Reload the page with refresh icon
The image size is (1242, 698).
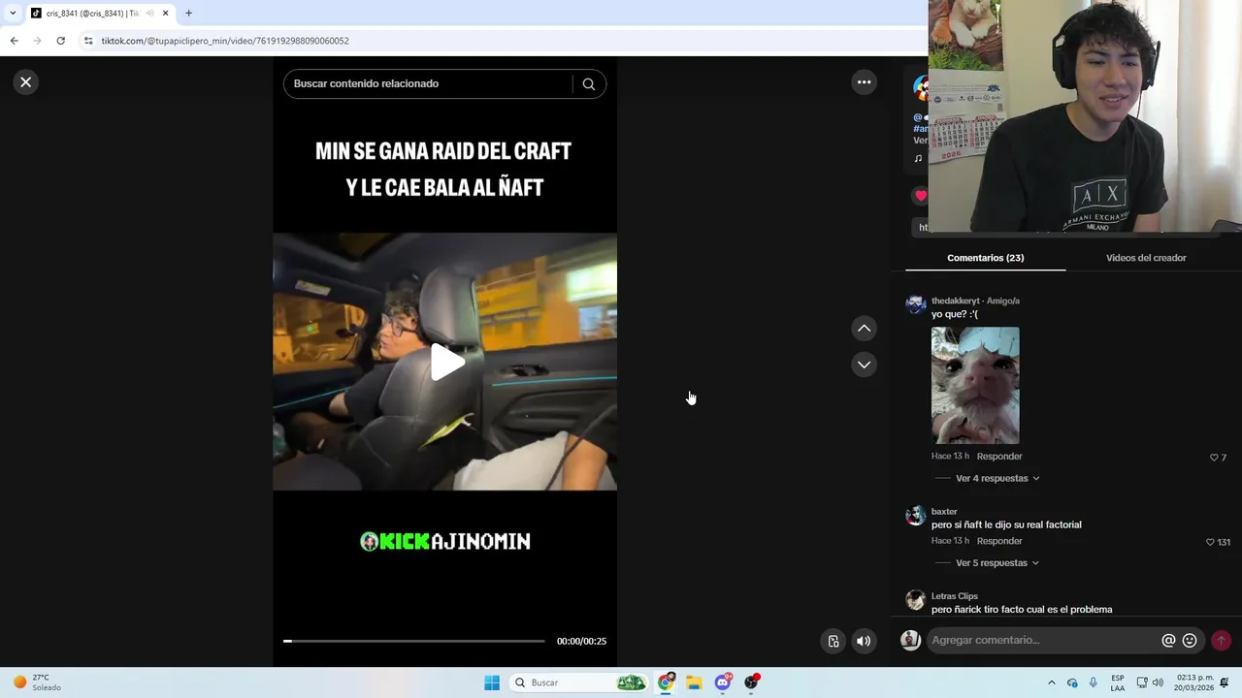tap(60, 41)
